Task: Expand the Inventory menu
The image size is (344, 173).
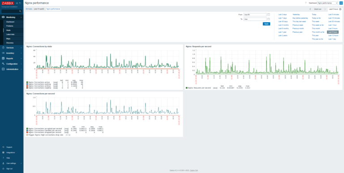Action: click(21, 53)
